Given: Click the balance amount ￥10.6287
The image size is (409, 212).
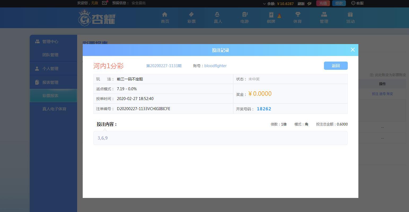Looking at the screenshot, I should coord(285,4).
